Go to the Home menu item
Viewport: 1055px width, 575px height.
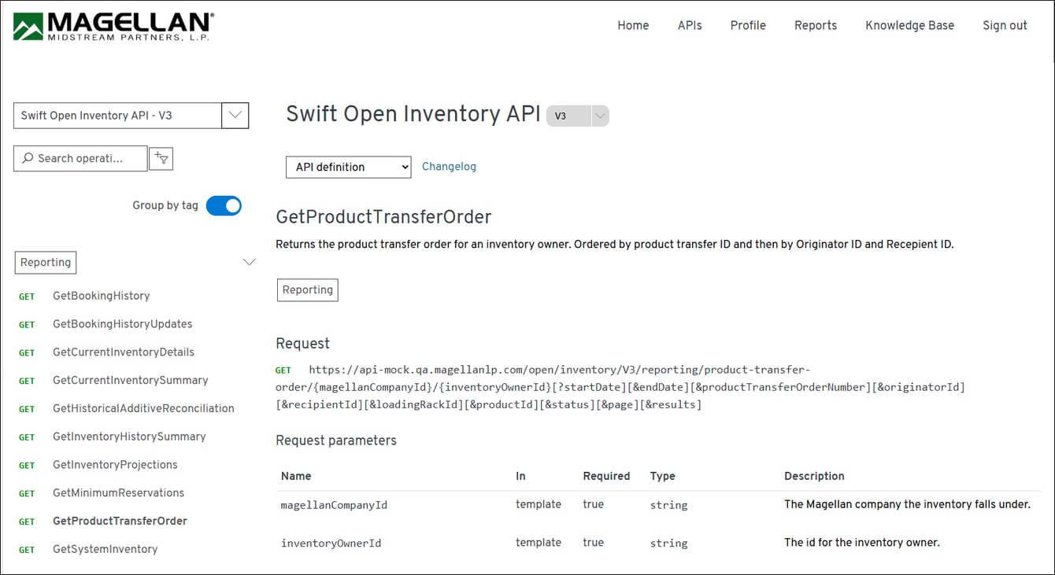(x=633, y=25)
